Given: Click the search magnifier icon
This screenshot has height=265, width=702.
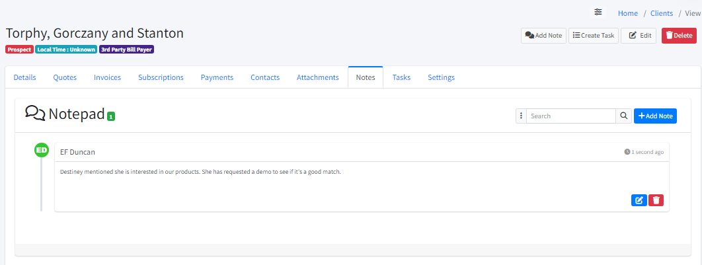Looking at the screenshot, I should pos(623,116).
